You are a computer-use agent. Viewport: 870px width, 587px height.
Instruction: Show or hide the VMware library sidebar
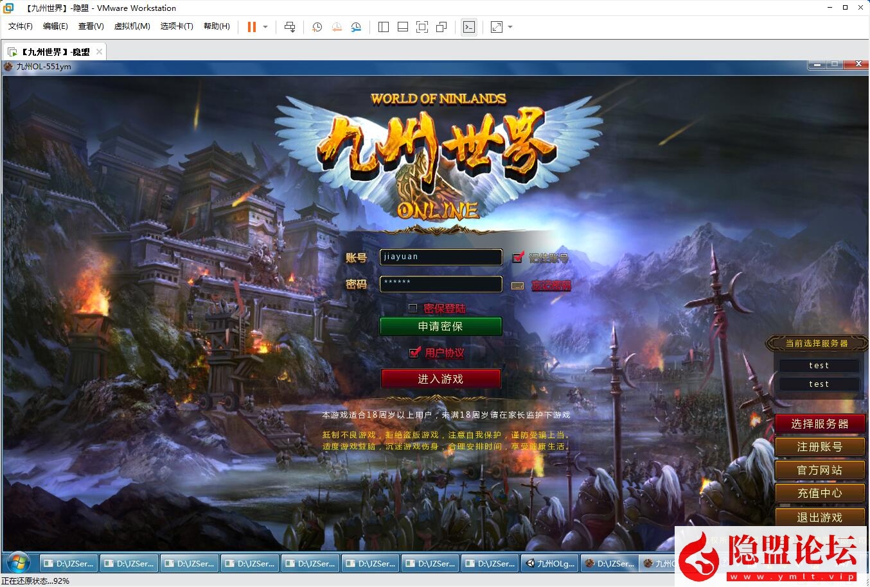coord(383,27)
